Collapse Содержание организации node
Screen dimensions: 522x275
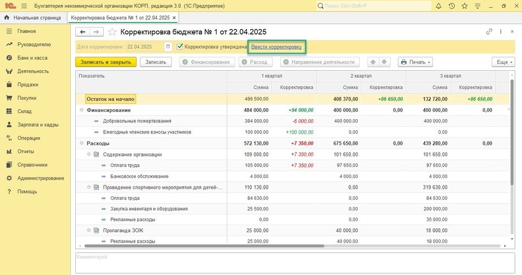pos(90,155)
